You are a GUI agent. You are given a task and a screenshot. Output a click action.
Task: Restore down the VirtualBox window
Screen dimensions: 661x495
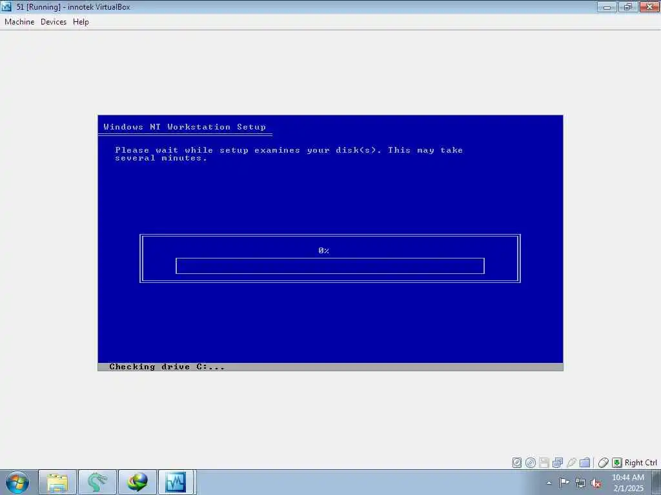628,6
